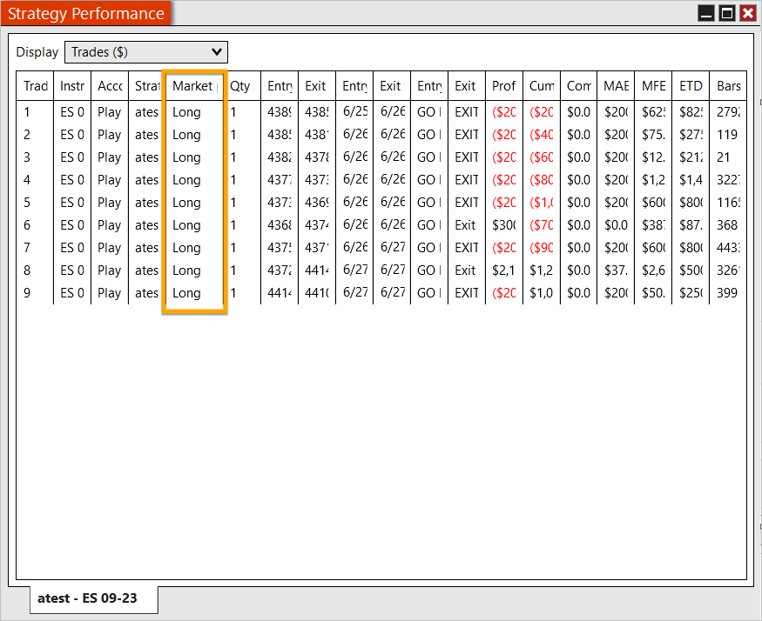Viewport: 762px width, 621px height.
Task: Click the Exit name cell in trade 6
Action: (465, 224)
